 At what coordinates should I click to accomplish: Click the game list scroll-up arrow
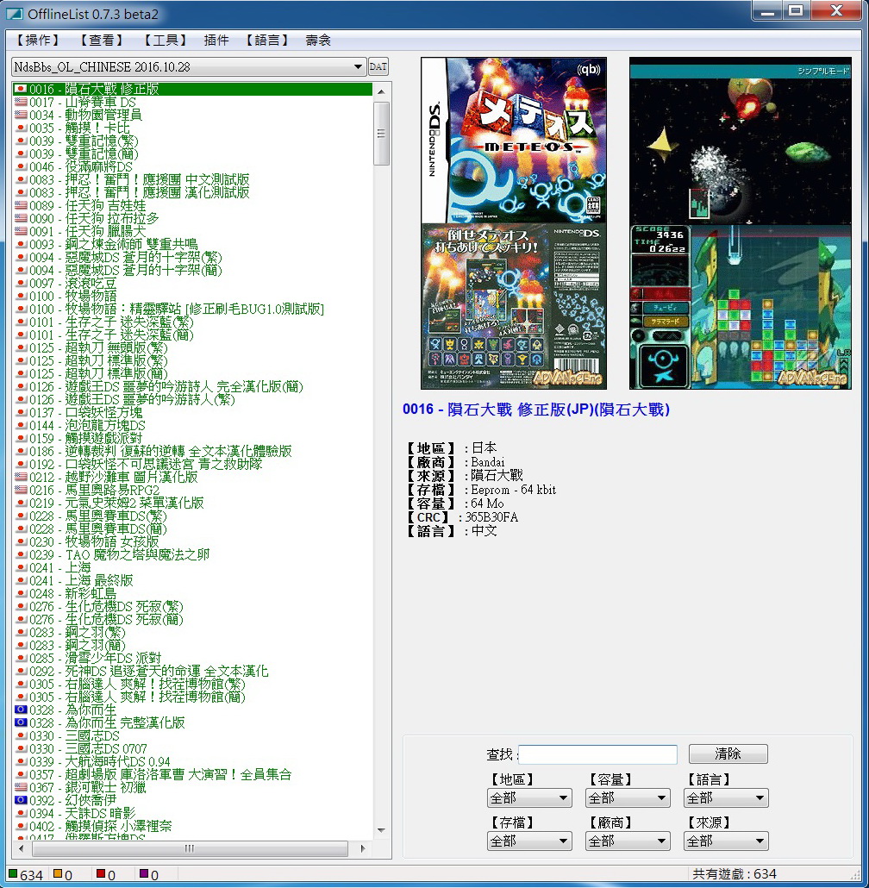point(381,91)
